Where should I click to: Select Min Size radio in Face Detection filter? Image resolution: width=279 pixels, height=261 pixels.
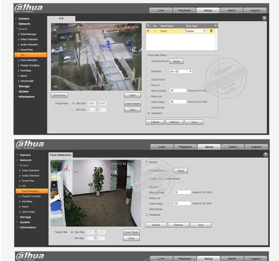(x=72, y=238)
